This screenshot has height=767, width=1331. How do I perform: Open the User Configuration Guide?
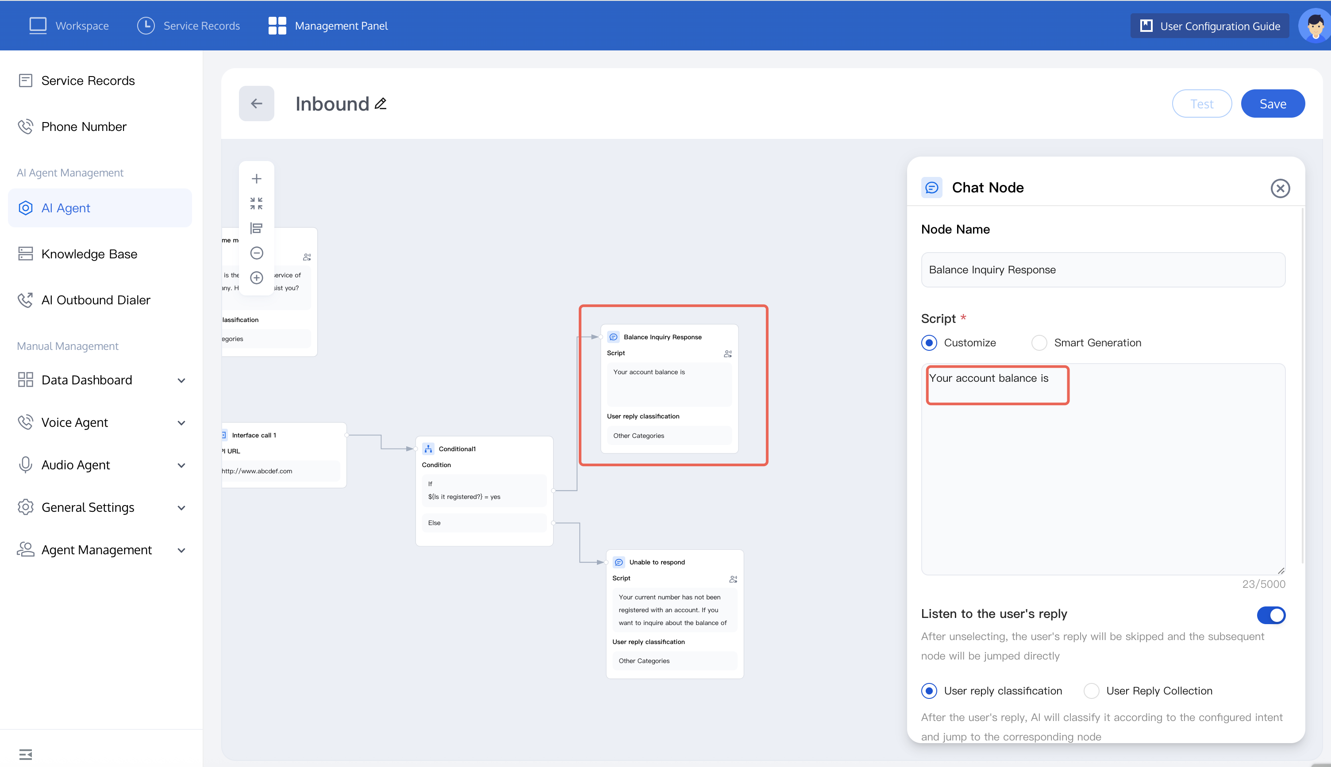point(1209,26)
